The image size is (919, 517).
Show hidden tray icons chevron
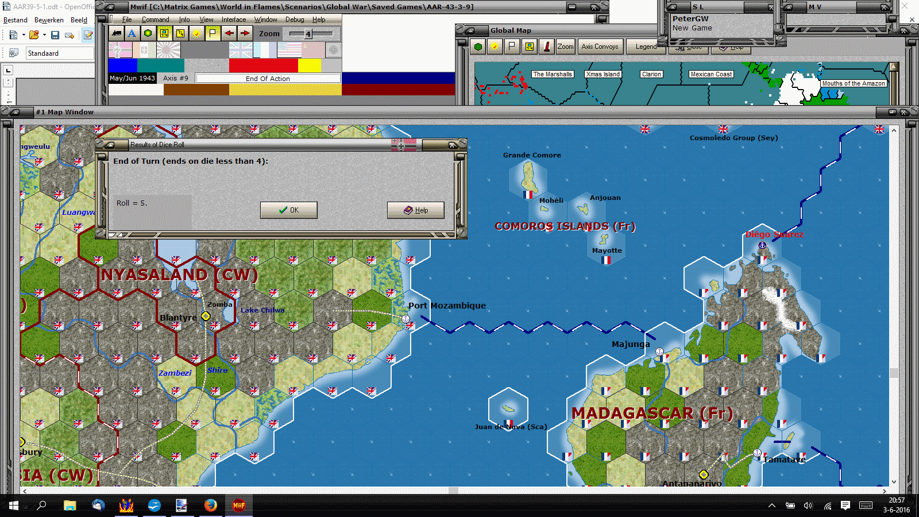pos(772,506)
